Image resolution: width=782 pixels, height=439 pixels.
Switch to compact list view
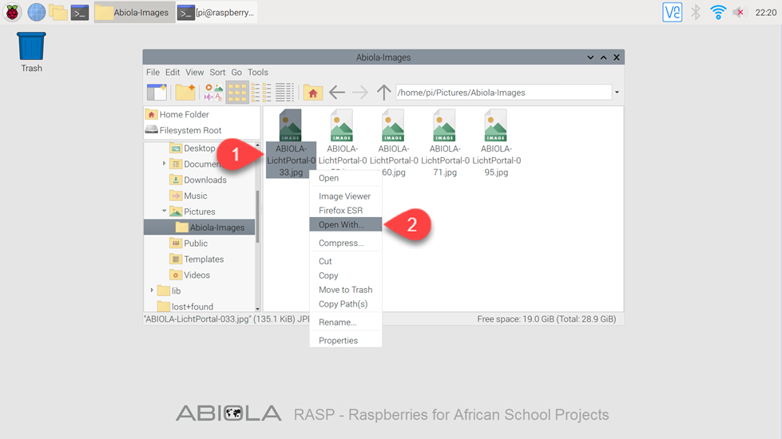tap(261, 93)
